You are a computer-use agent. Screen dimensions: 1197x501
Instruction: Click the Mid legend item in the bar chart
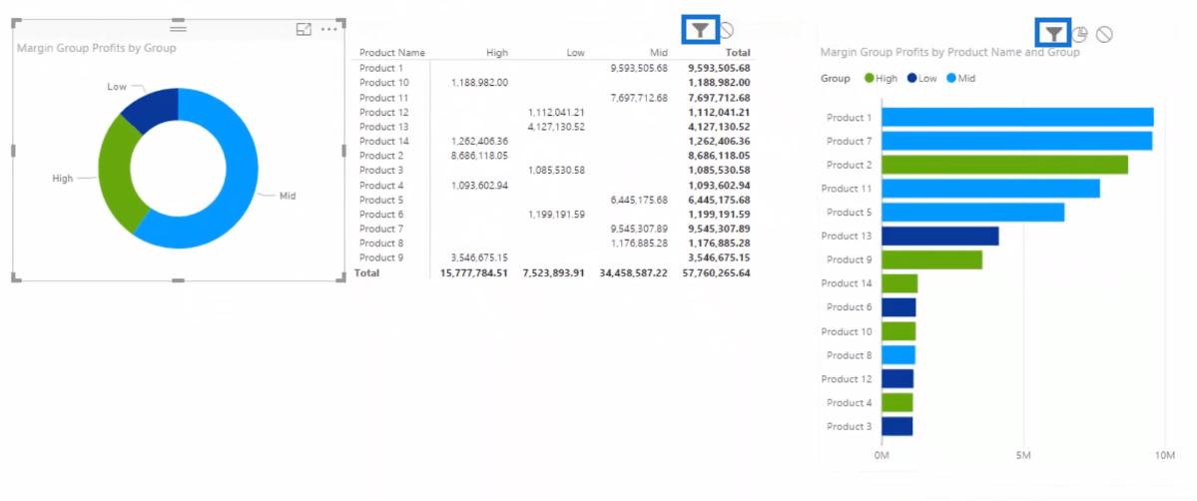(960, 78)
